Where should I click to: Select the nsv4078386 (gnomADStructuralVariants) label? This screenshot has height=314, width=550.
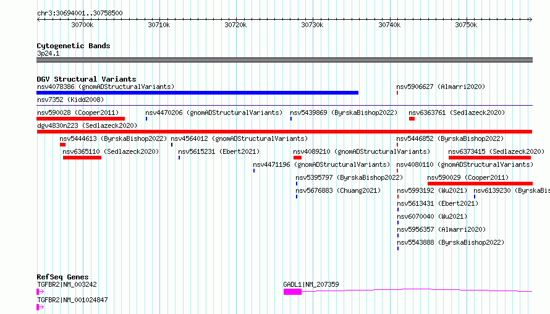pyautogui.click(x=106, y=87)
